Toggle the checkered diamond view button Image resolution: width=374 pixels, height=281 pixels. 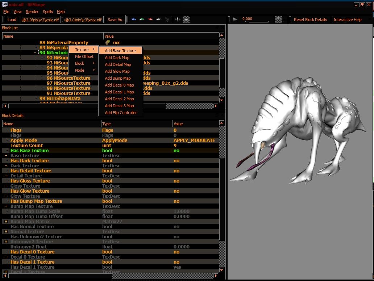point(186,20)
